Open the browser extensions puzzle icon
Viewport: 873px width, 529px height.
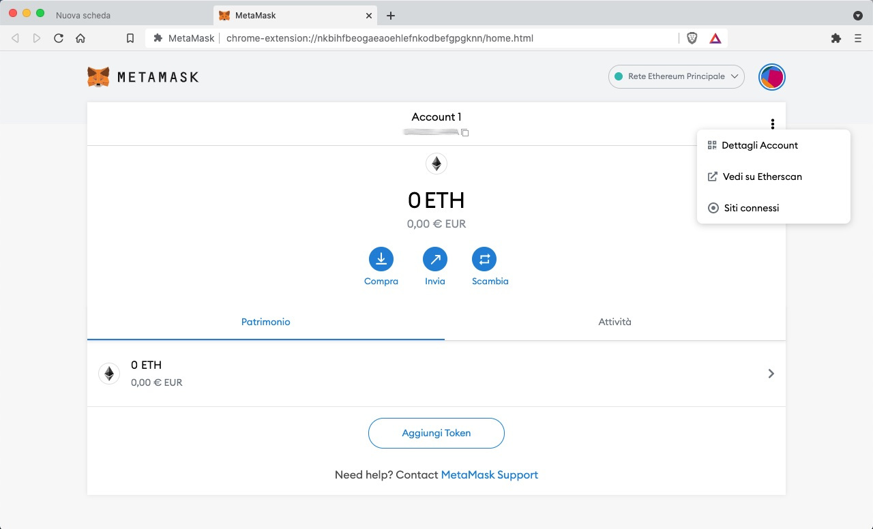[836, 38]
